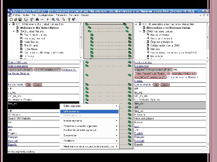This screenshot has width=217, height=162.
Task: Click scroll-down arrow of source tree pane
Action: pos(81,58)
